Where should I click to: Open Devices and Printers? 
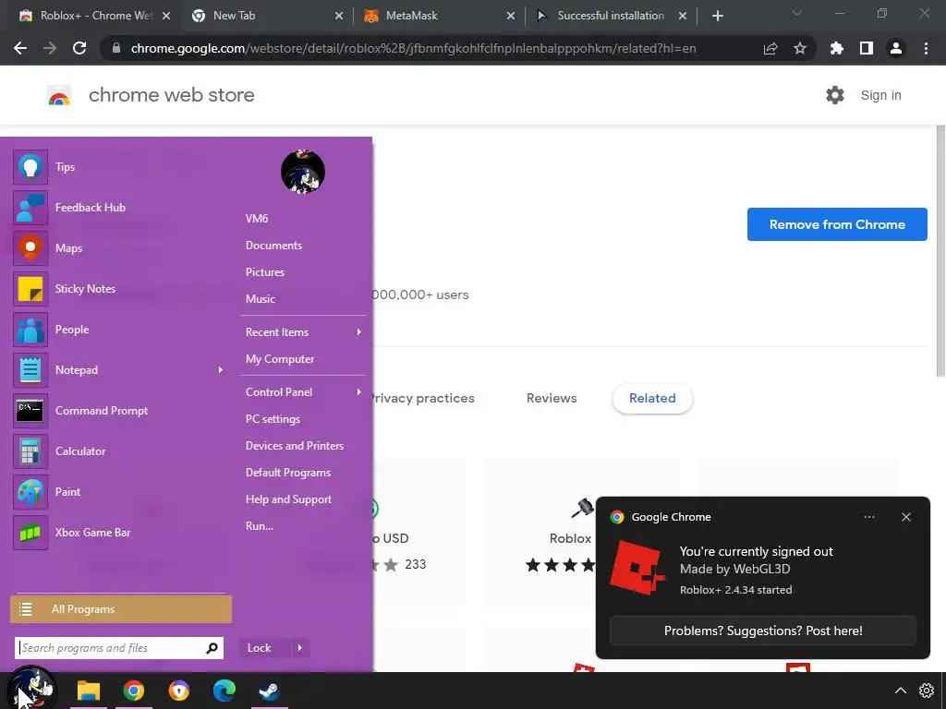295,446
